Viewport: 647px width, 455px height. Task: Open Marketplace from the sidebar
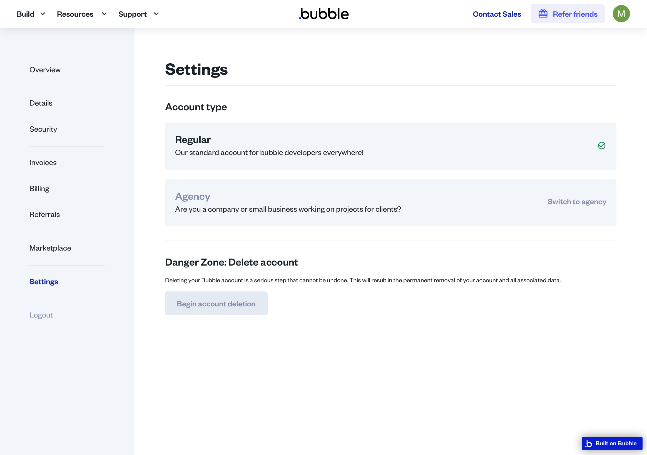point(50,248)
